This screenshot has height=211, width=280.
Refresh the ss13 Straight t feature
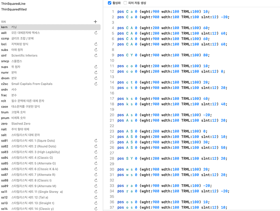coord(96,203)
